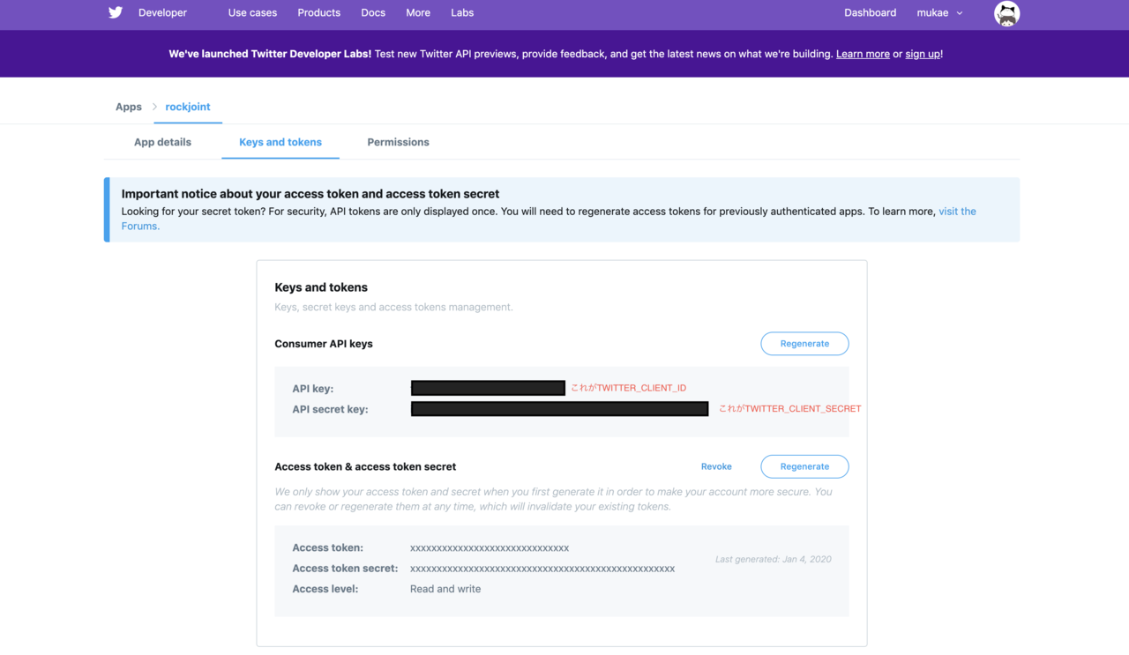Click the 'Access token & access token secret' heading
Screen dimensions: 1129x655
(365, 466)
